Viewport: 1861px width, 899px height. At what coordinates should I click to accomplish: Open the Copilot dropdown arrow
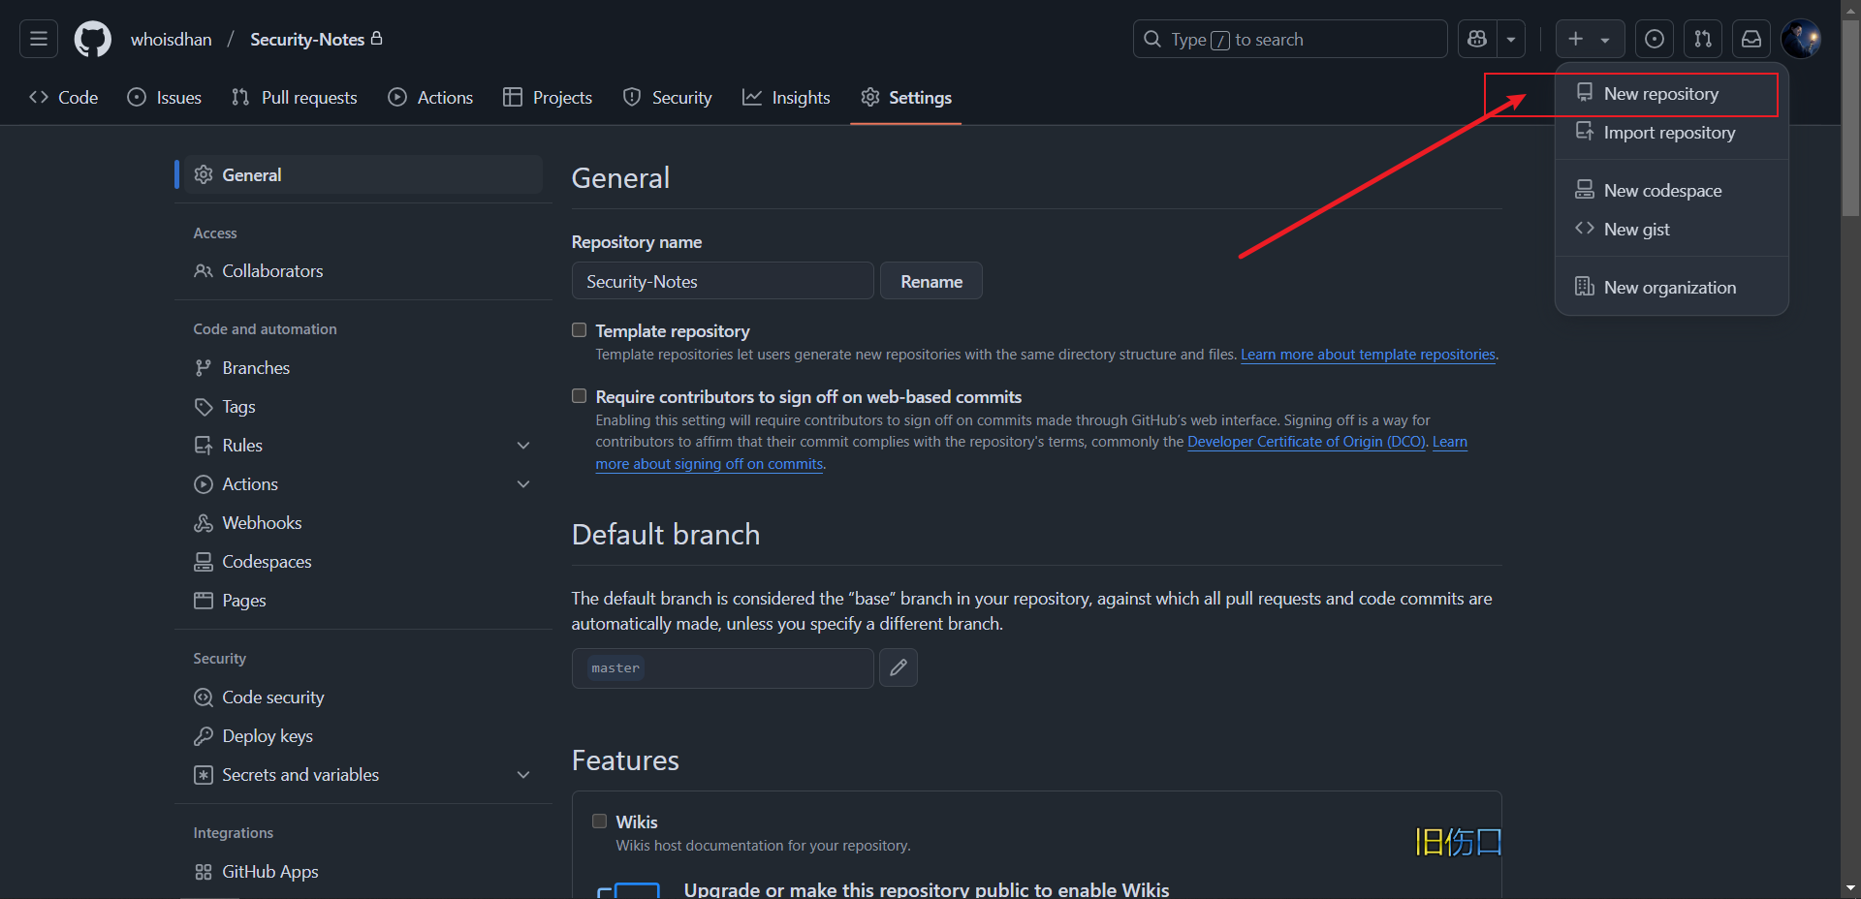coord(1511,39)
